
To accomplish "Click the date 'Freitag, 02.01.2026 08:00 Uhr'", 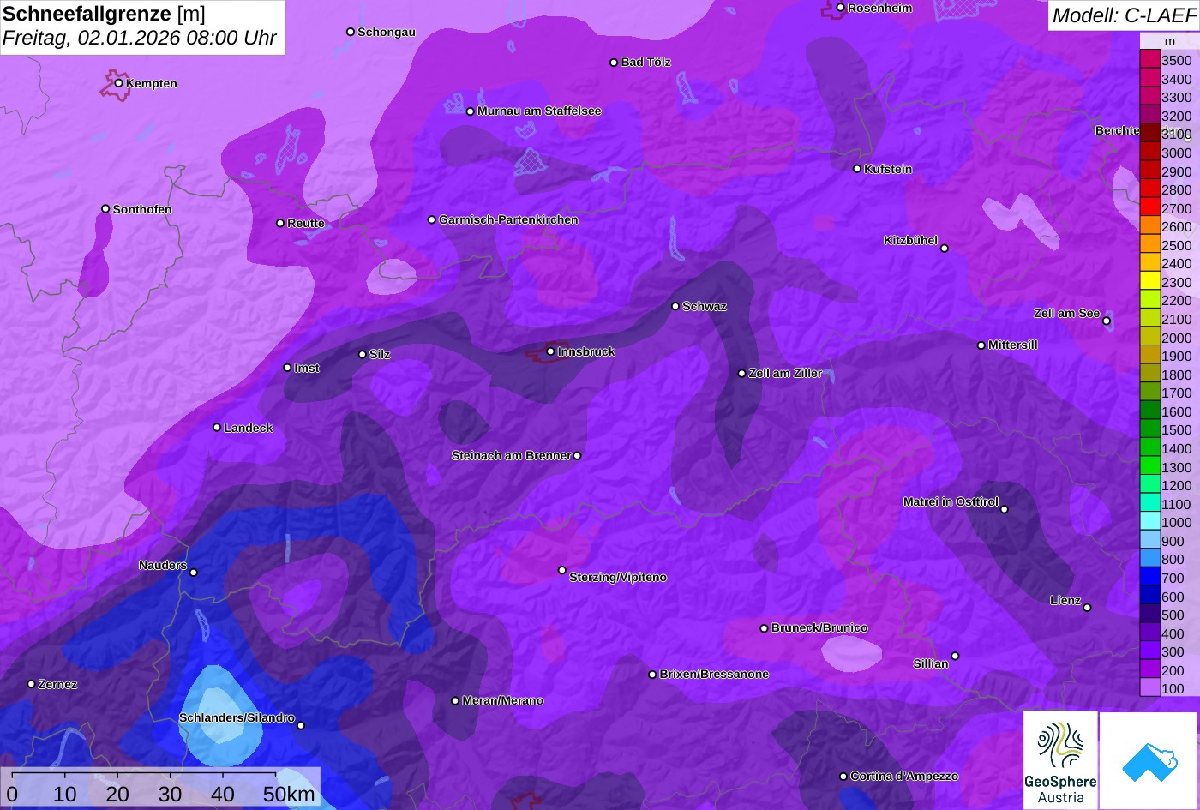I will (140, 39).
